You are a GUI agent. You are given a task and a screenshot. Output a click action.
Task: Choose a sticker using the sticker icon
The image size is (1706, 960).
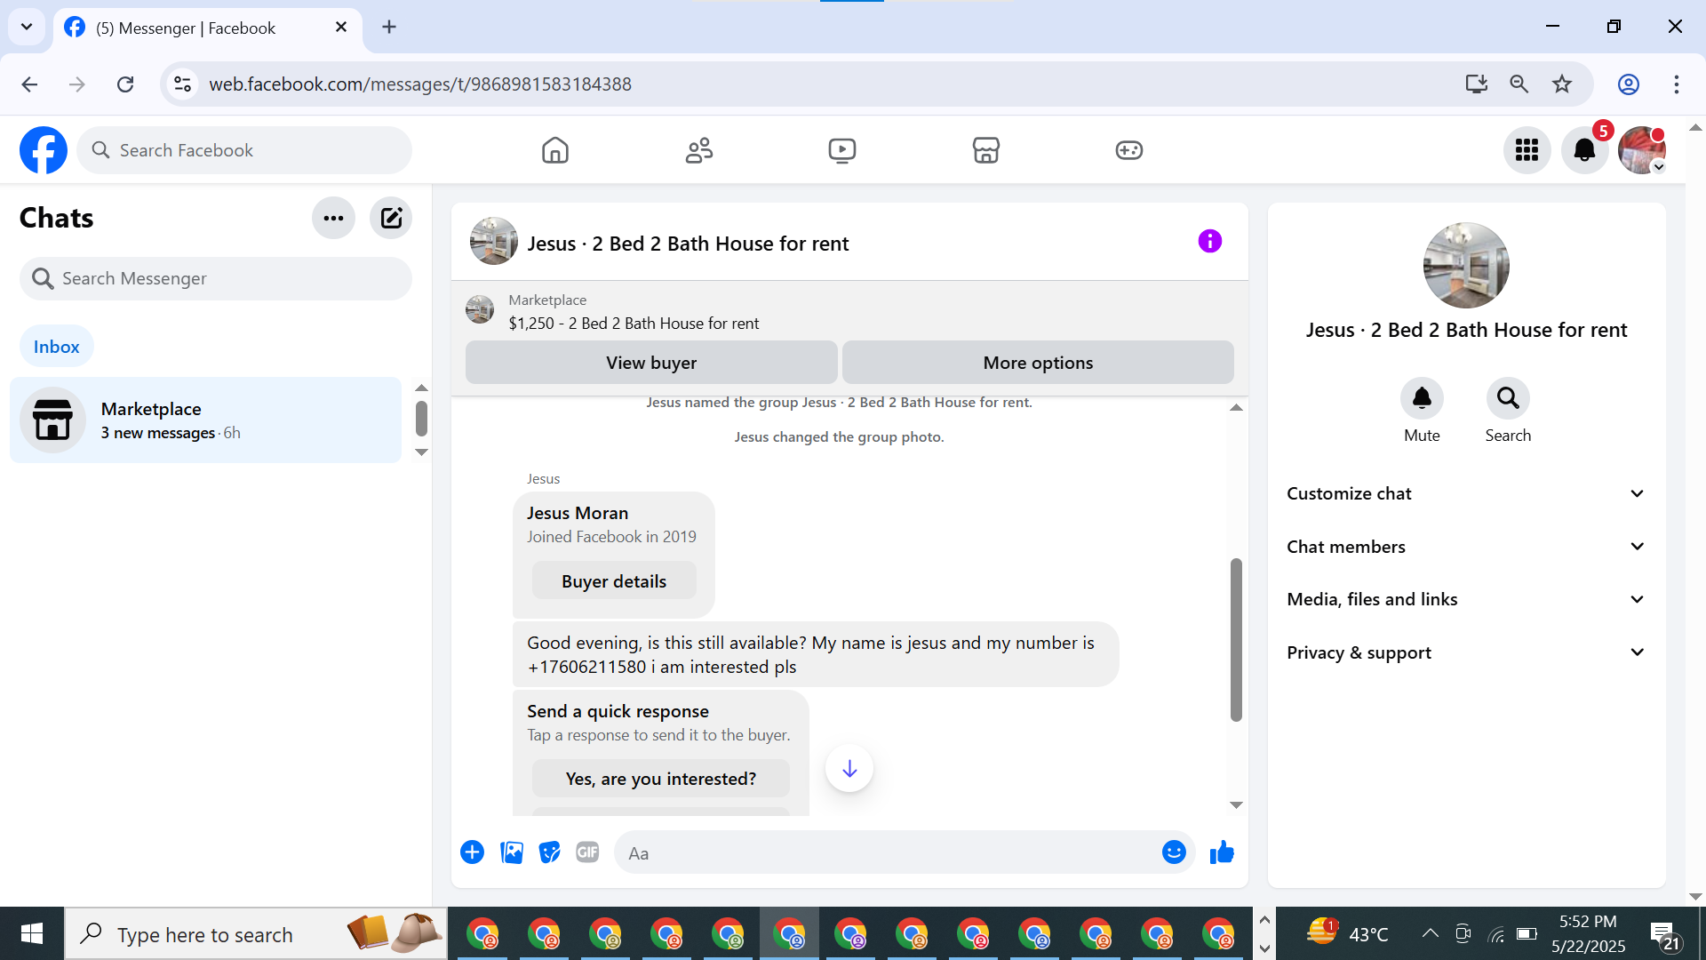click(x=550, y=852)
